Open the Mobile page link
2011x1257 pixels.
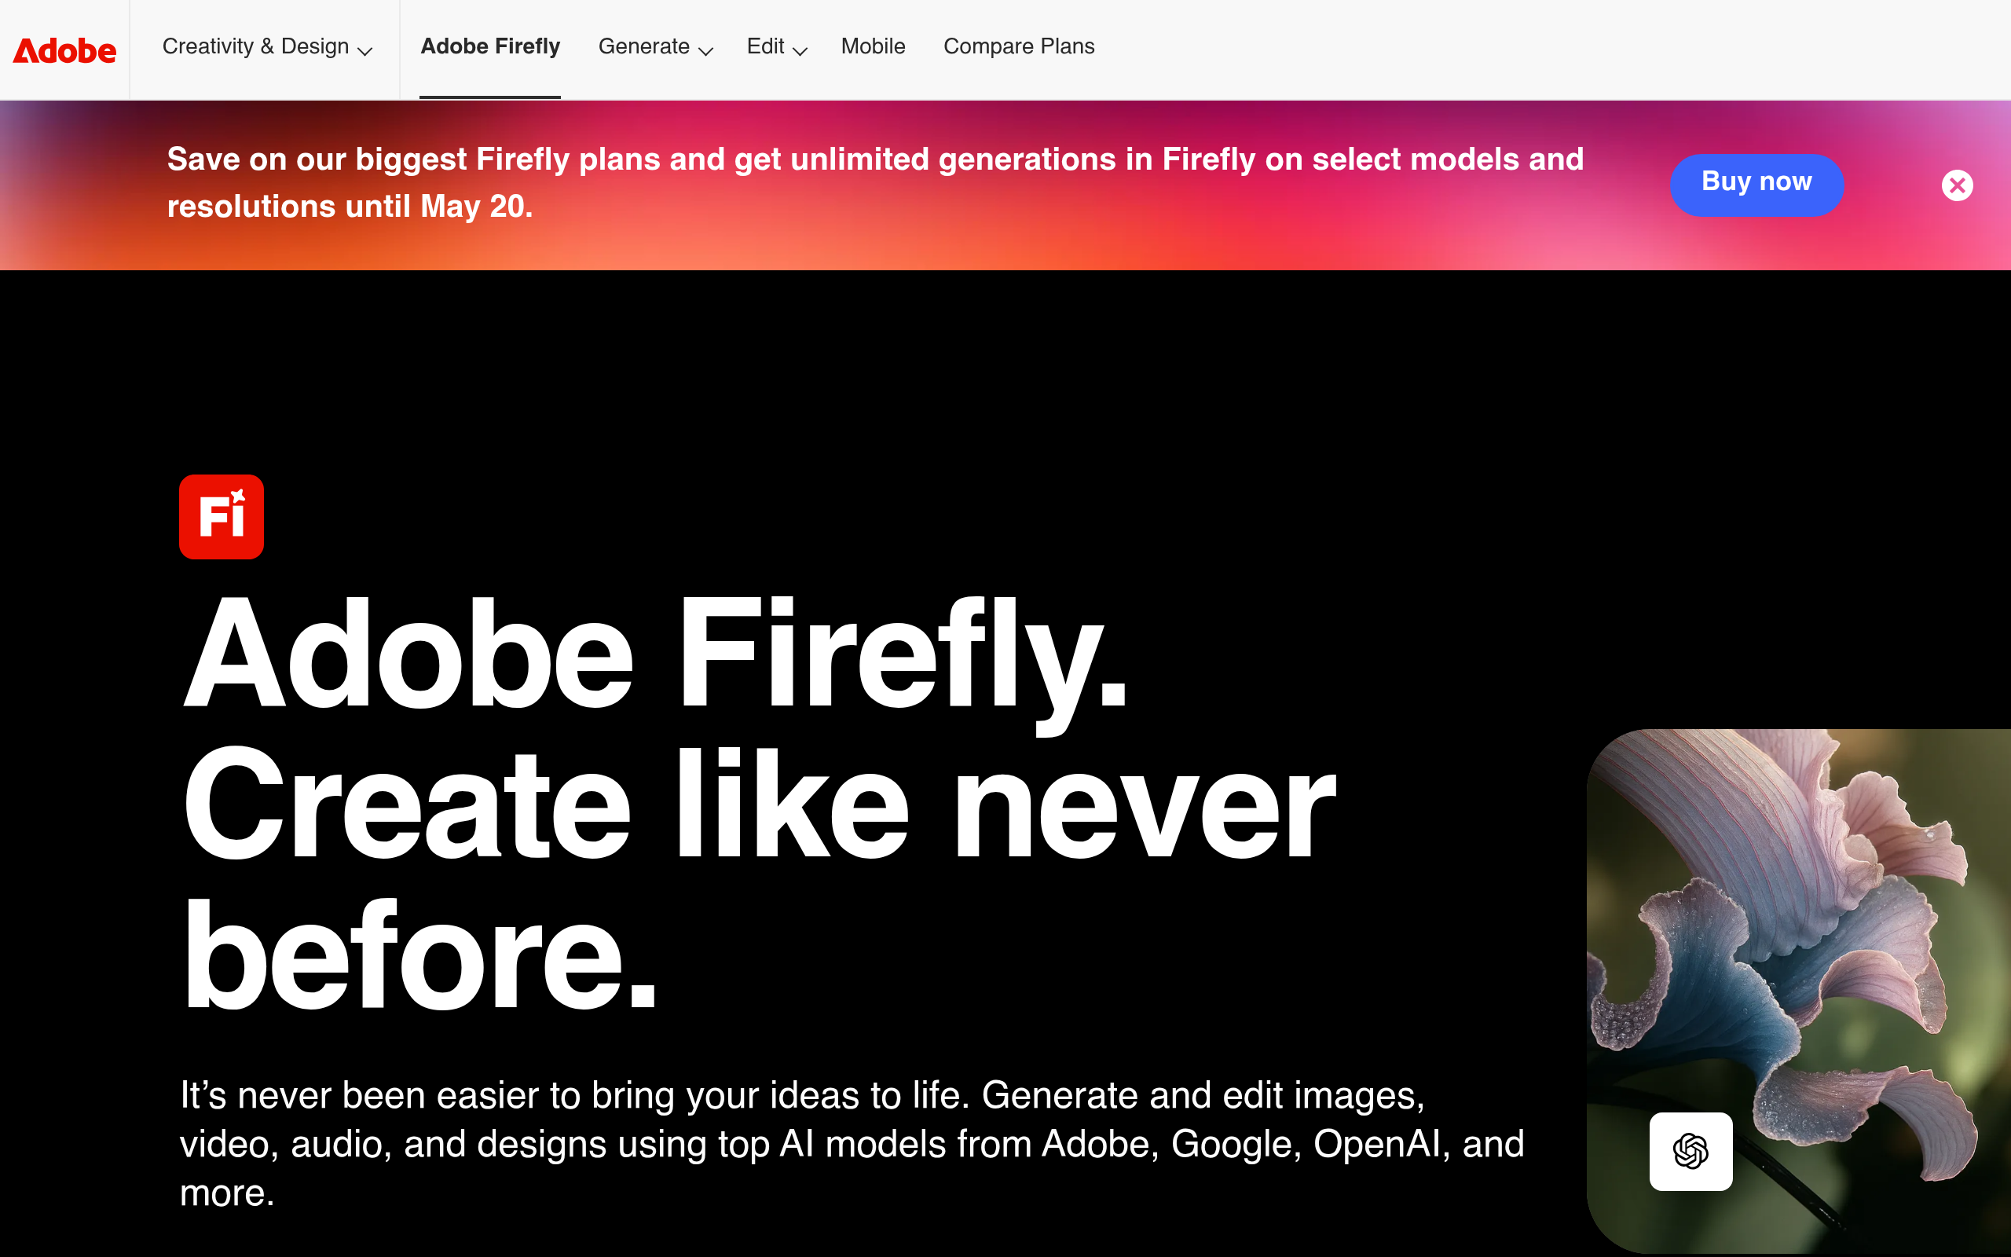[873, 47]
